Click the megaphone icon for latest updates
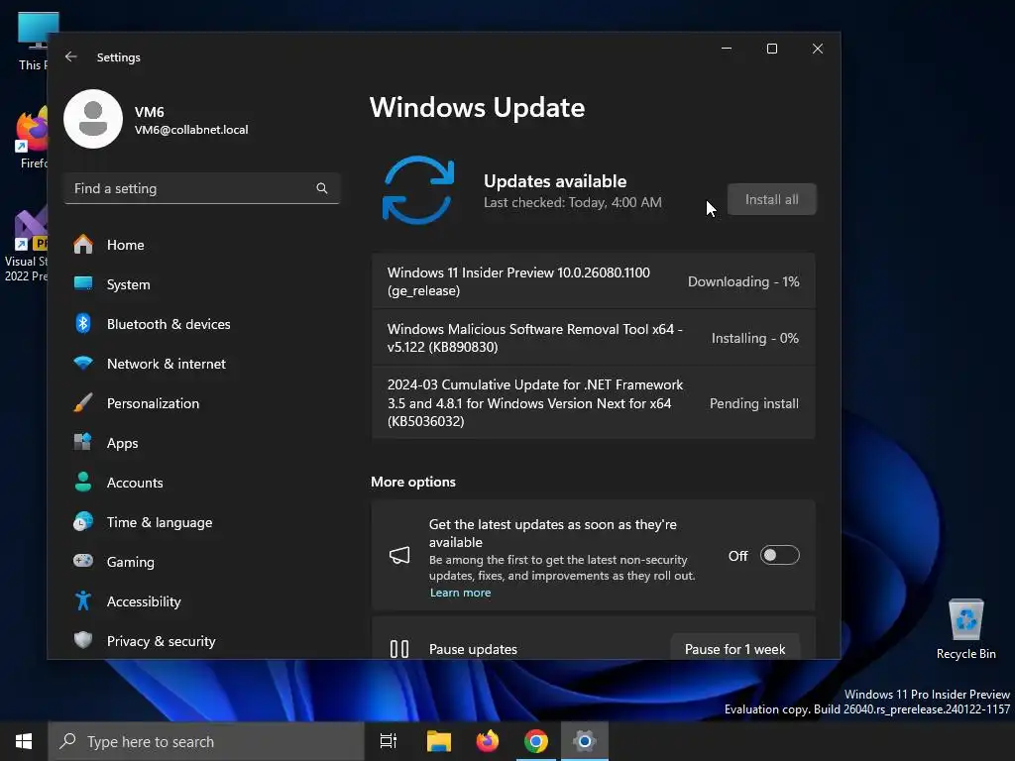Image resolution: width=1015 pixels, height=761 pixels. coord(399,555)
